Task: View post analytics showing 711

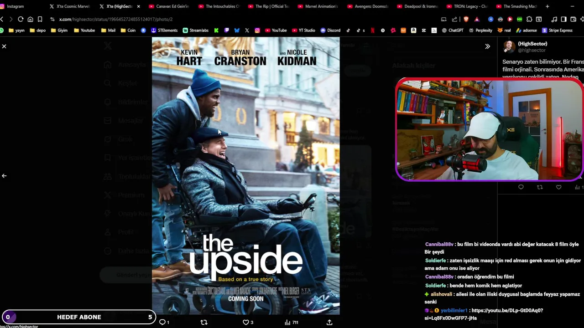Action: click(x=291, y=322)
